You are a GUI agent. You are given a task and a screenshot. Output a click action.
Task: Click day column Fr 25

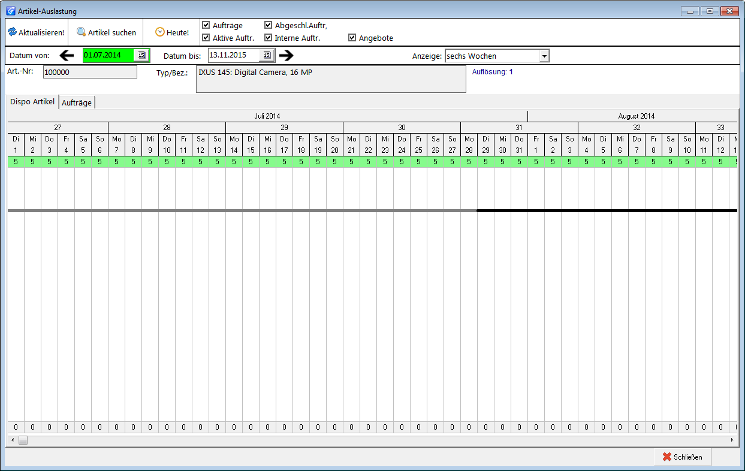(418, 144)
